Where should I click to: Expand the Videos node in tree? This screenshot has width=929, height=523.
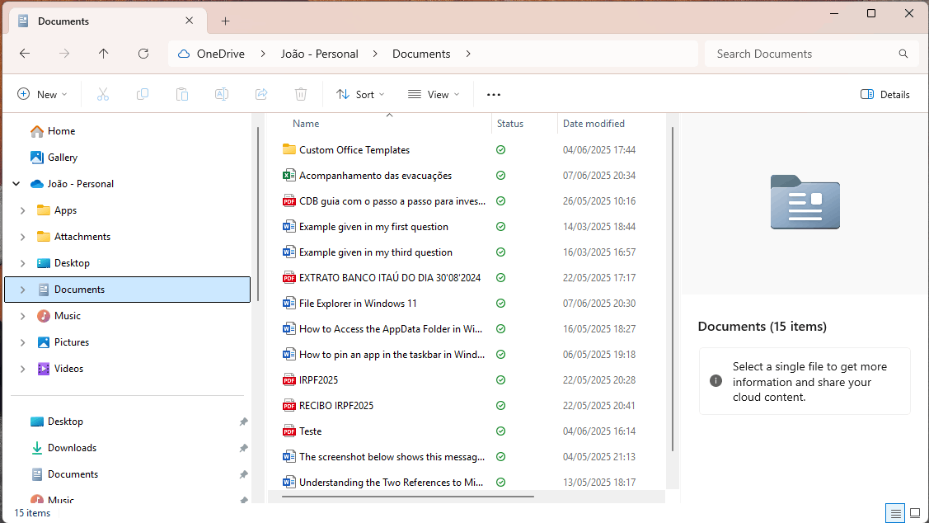[22, 369]
